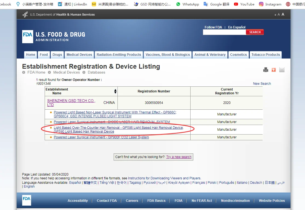The image size is (305, 210).
Task: Open Careers footer link
Action: [x=132, y=201]
